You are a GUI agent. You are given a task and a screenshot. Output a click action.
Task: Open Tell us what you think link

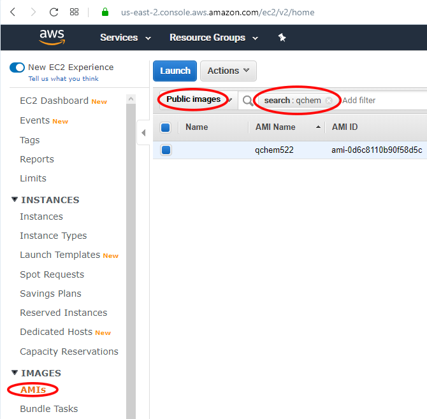64,78
